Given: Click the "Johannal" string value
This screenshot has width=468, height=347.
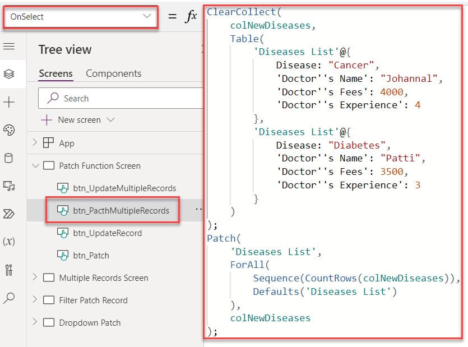Looking at the screenshot, I should (x=409, y=78).
